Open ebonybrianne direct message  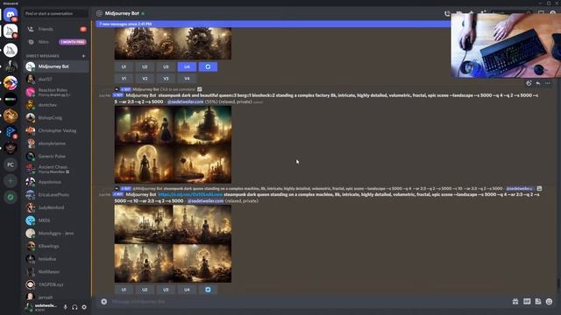56,143
